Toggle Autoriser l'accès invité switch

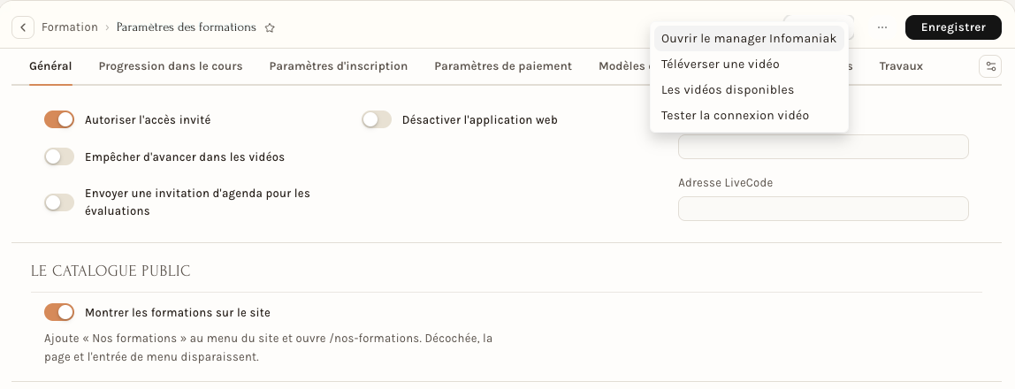59,119
